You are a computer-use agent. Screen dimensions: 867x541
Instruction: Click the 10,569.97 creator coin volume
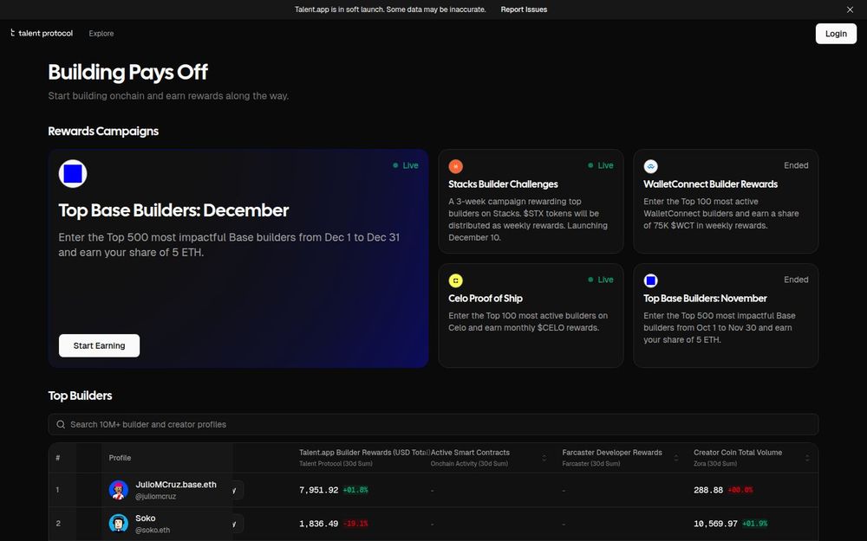(x=715, y=524)
